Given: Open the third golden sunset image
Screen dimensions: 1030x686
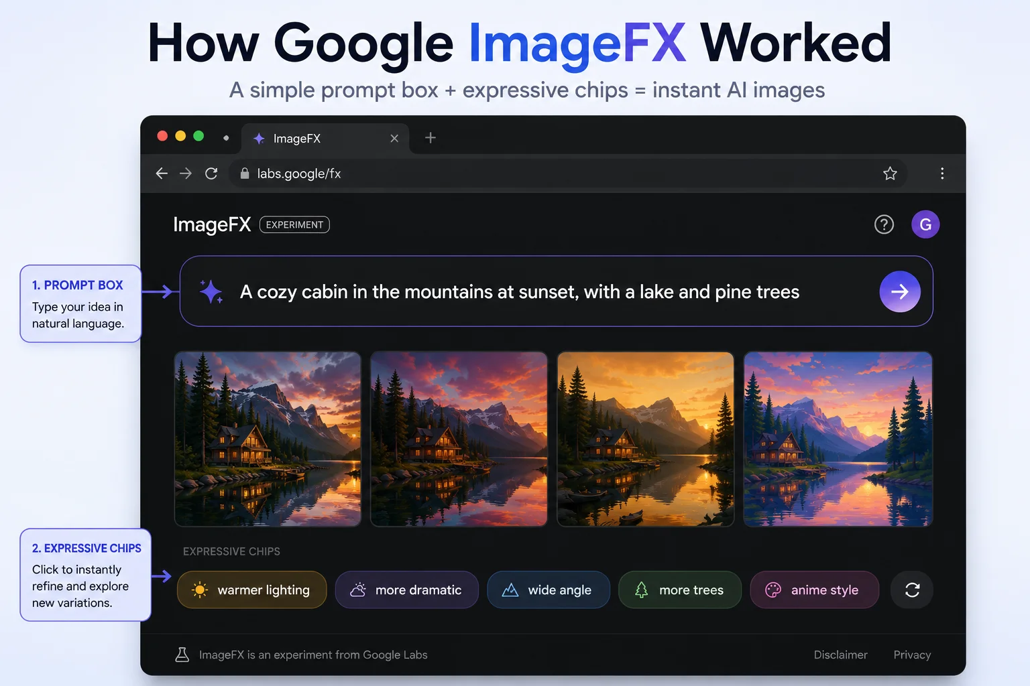Looking at the screenshot, I should 646,439.
